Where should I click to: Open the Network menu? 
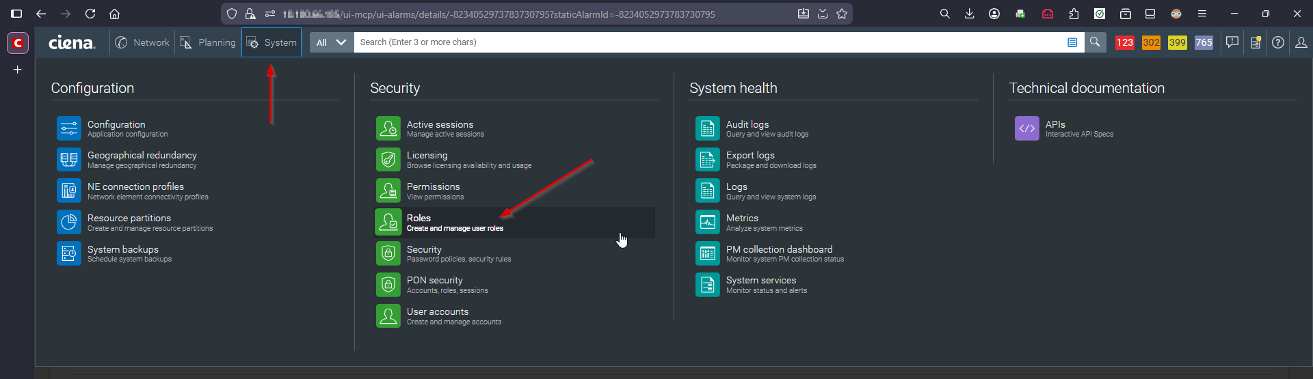(142, 42)
